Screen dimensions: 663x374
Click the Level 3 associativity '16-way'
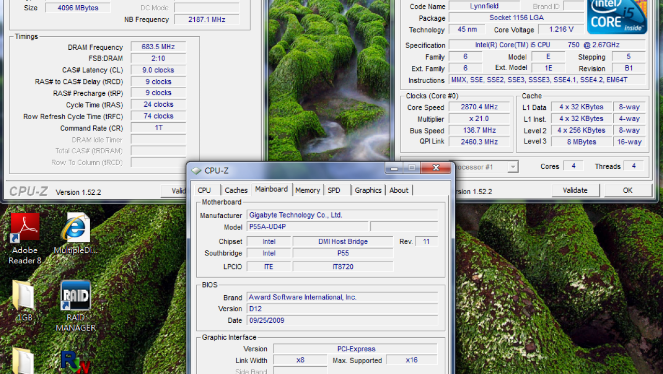(x=629, y=141)
